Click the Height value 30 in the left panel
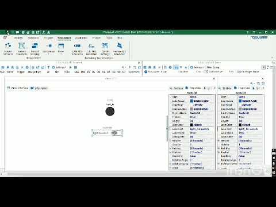Viewport: 276px width, 207px height. 191,121
